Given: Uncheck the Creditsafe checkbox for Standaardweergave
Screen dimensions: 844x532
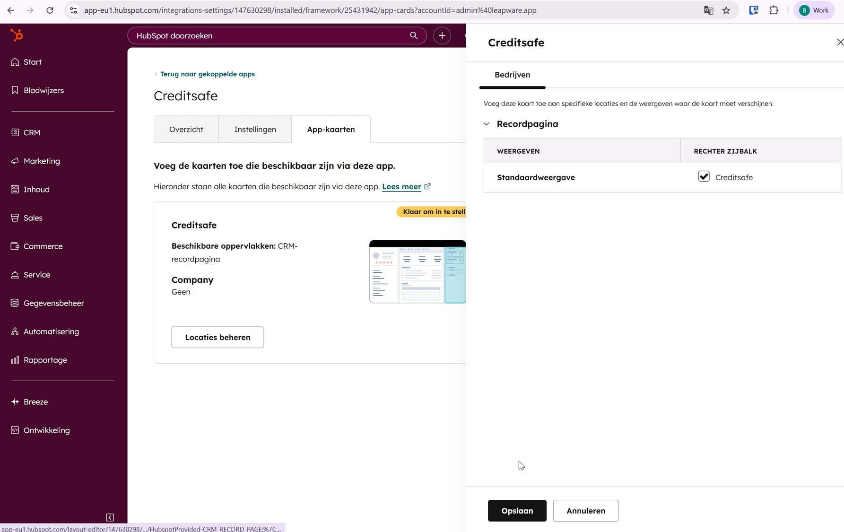Looking at the screenshot, I should click(704, 177).
